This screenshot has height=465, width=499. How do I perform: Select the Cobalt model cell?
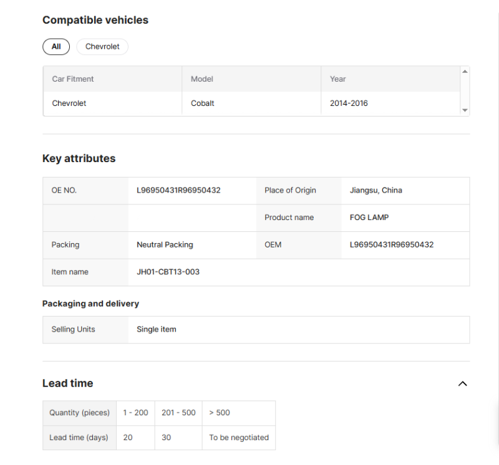click(x=203, y=103)
